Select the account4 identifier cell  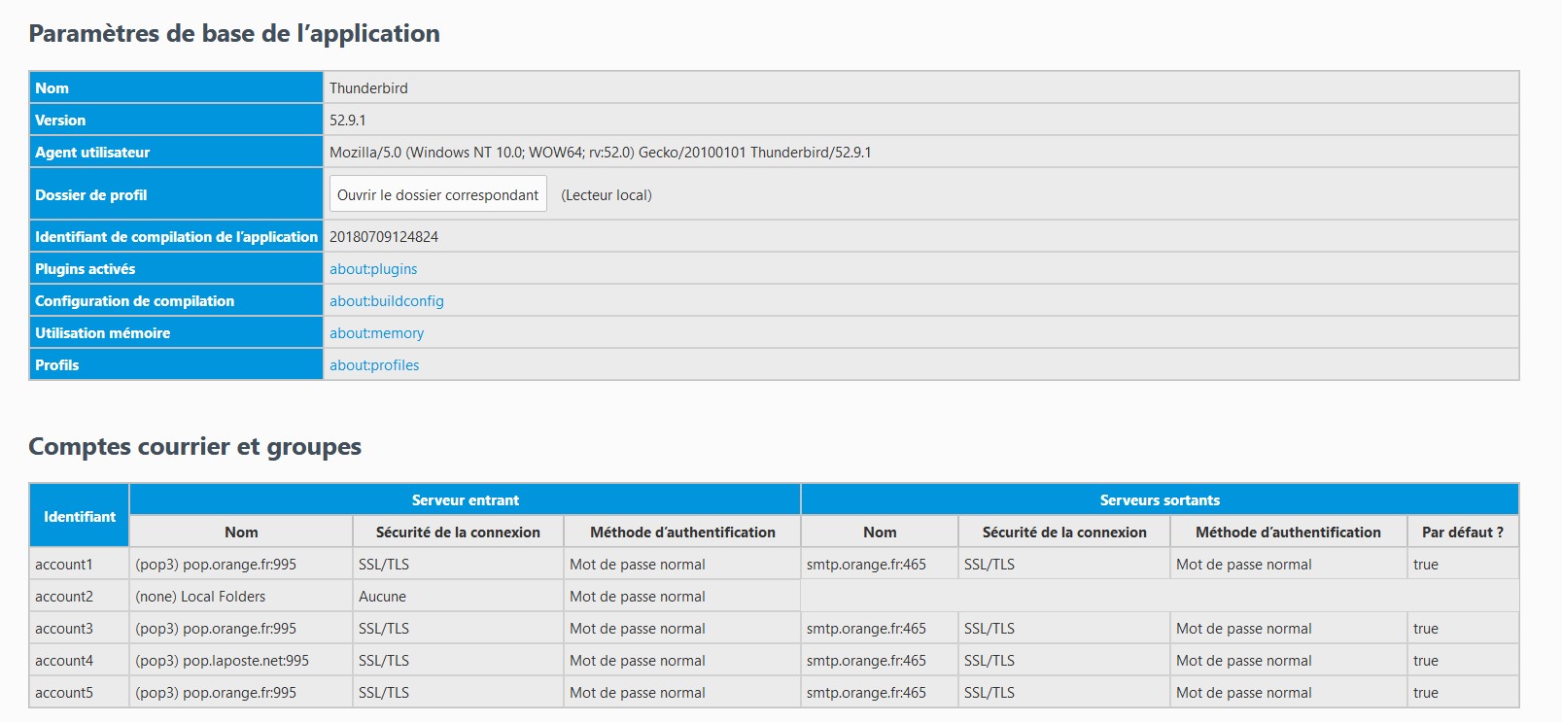(x=64, y=661)
